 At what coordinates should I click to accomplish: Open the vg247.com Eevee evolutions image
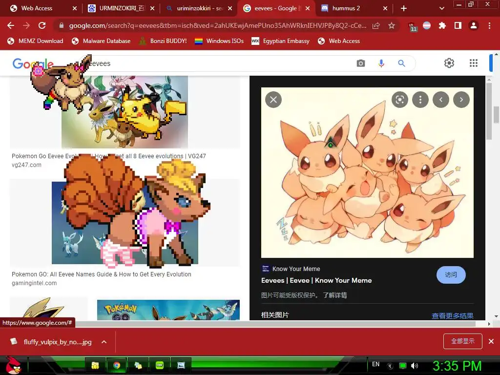coord(125,112)
